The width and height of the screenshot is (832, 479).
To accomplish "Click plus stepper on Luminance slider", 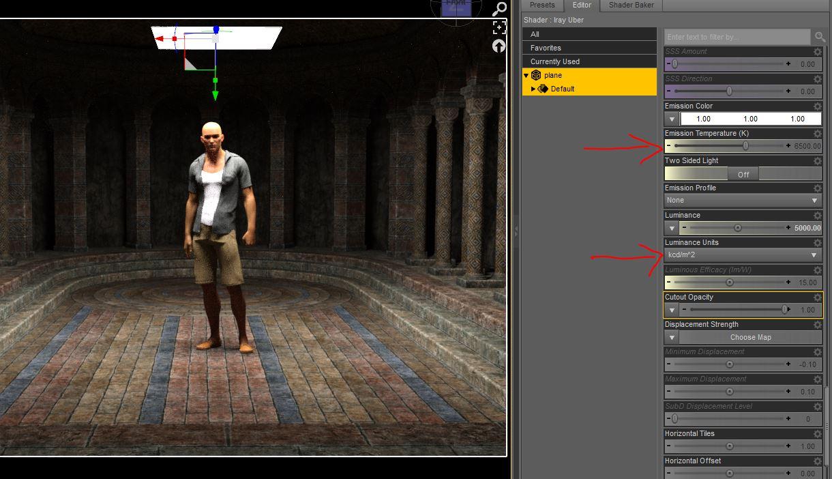I will click(788, 228).
